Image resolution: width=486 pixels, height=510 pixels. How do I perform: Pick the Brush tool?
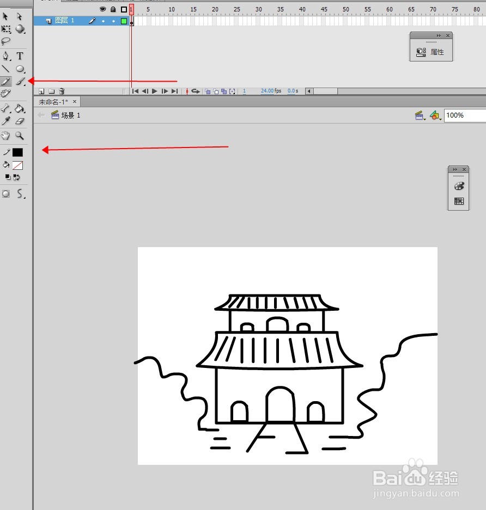pos(20,82)
